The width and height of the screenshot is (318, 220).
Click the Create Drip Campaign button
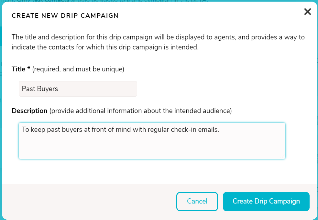(x=266, y=201)
